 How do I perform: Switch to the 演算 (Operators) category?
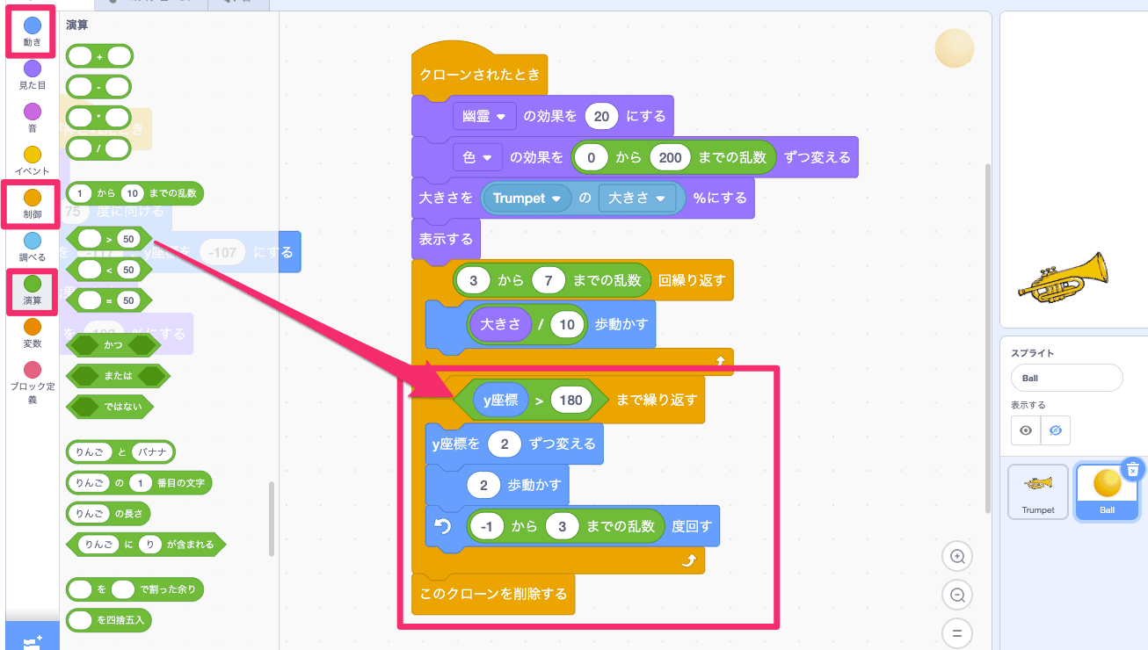[31, 288]
